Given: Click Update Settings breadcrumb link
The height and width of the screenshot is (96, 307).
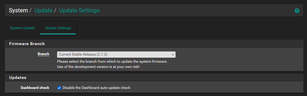Looking at the screenshot, I should (x=79, y=10).
